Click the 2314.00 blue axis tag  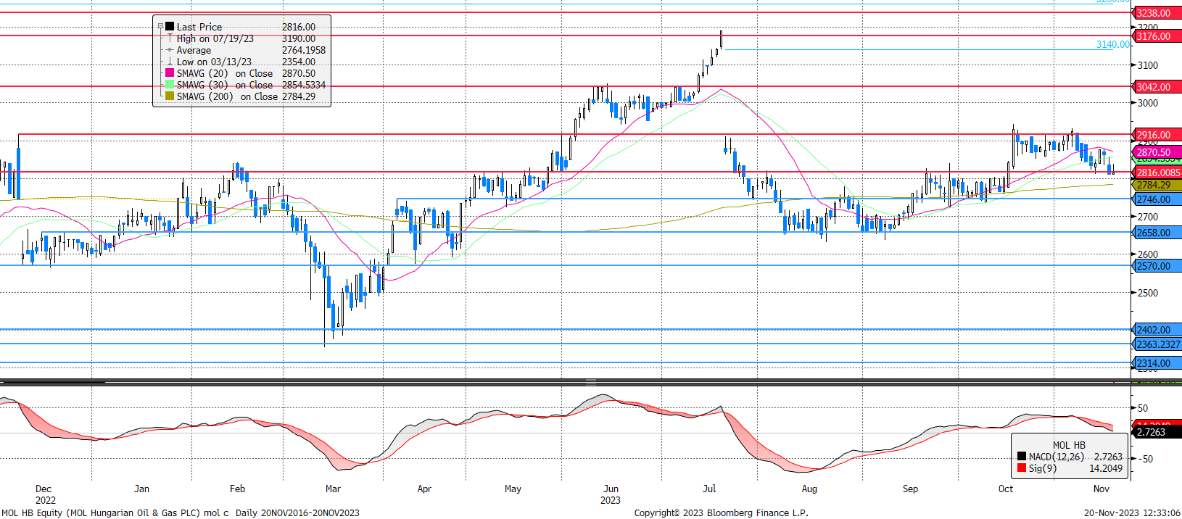click(x=1157, y=363)
